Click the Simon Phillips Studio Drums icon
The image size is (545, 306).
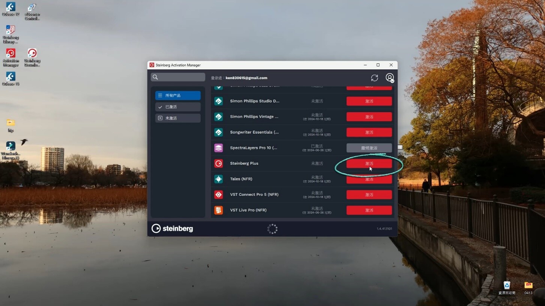(x=218, y=101)
